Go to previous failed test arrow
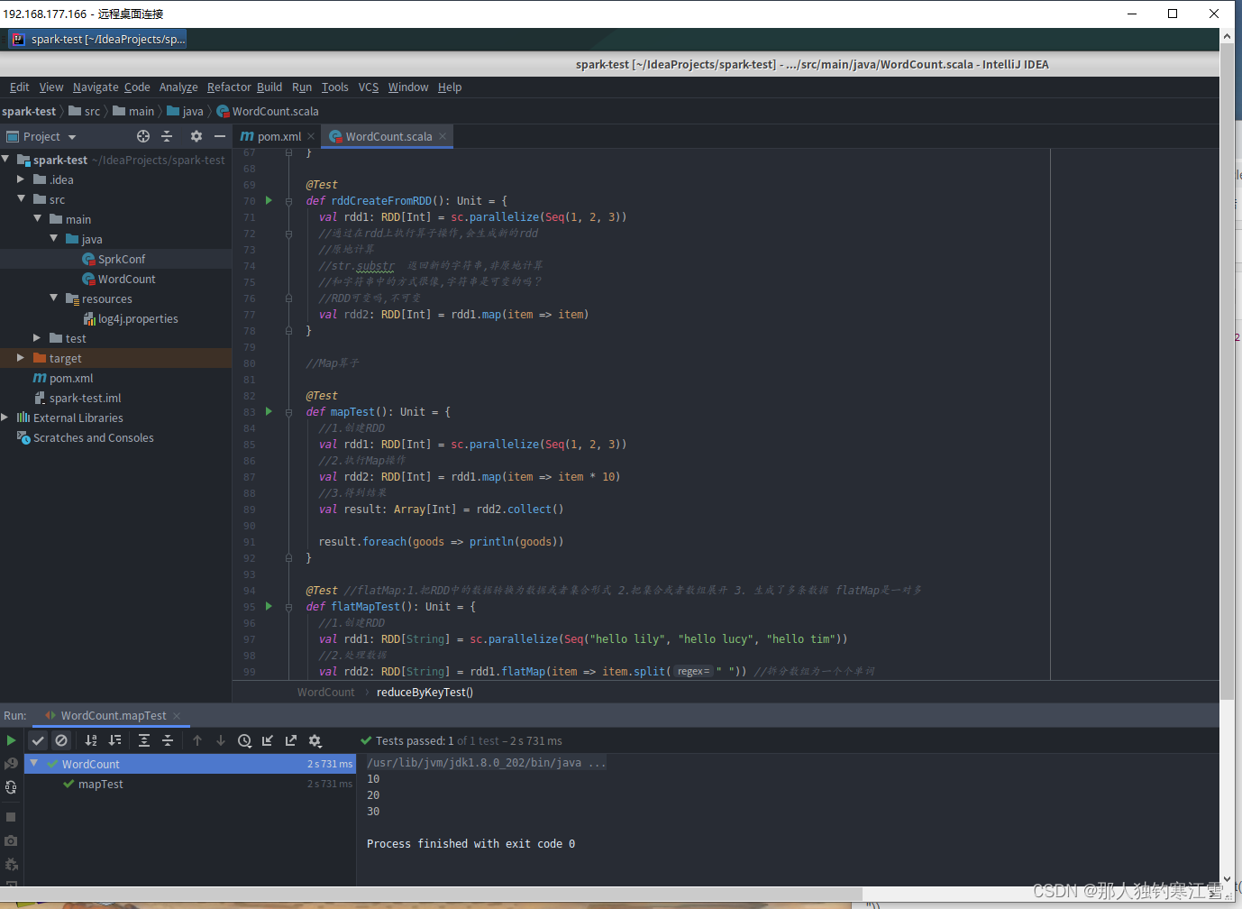1242x909 pixels. pos(197,740)
